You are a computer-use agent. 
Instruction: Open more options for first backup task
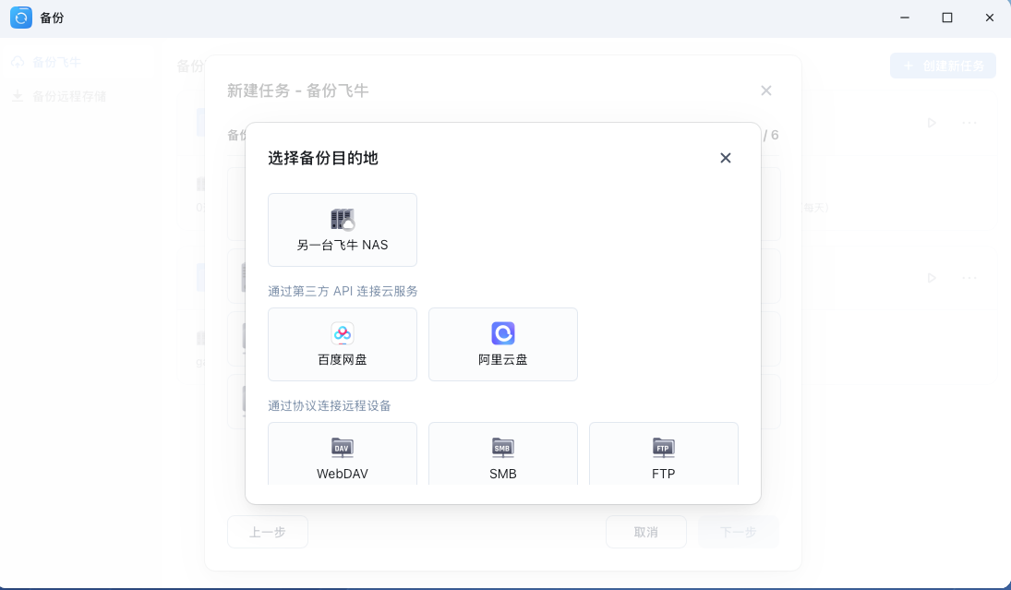pos(969,123)
